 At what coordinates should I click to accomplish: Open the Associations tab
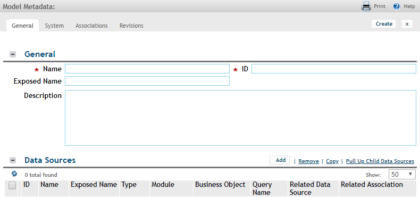91,26
